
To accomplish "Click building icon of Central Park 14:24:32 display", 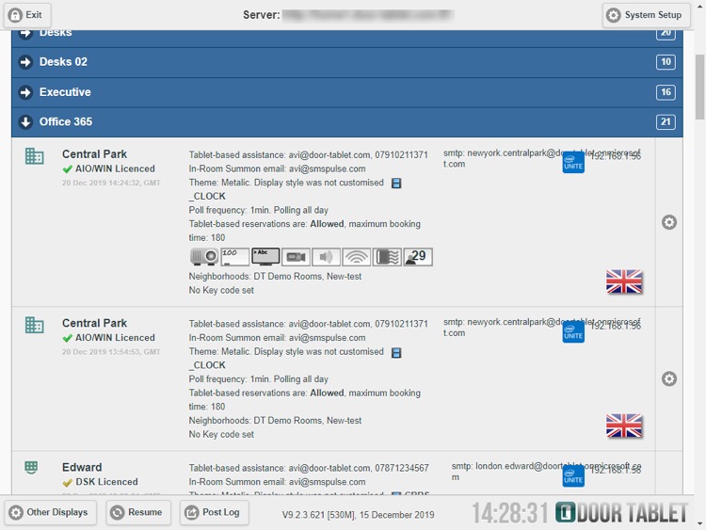I will click(x=34, y=156).
